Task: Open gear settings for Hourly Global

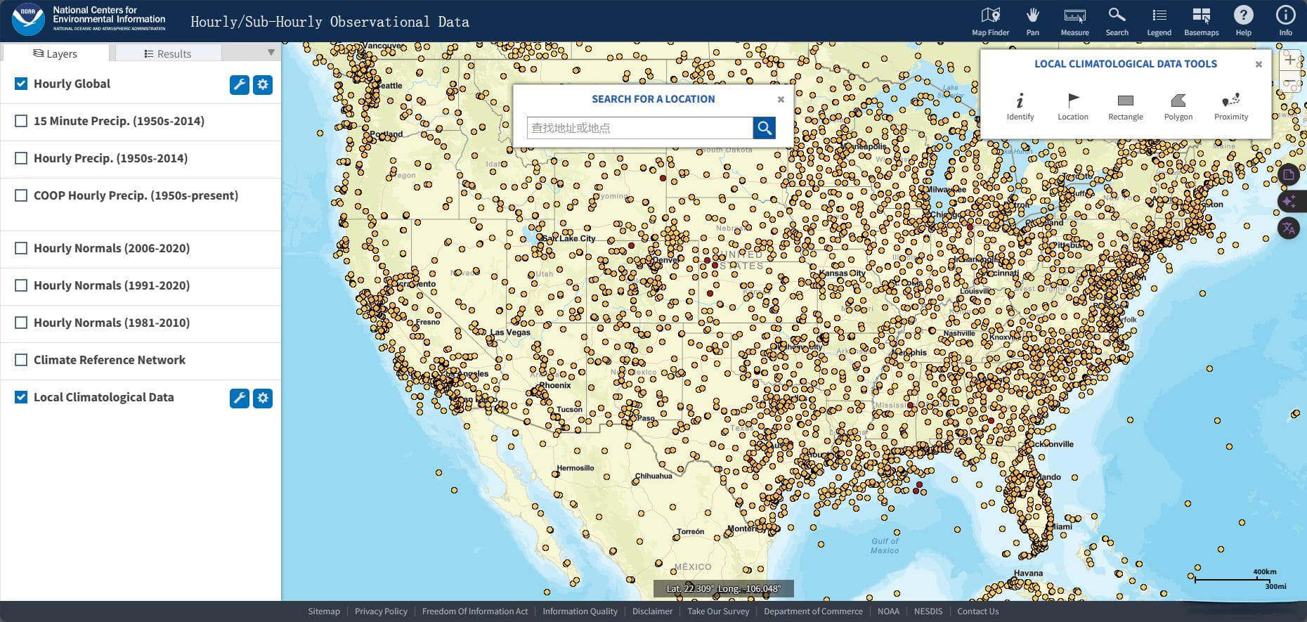Action: (x=263, y=84)
